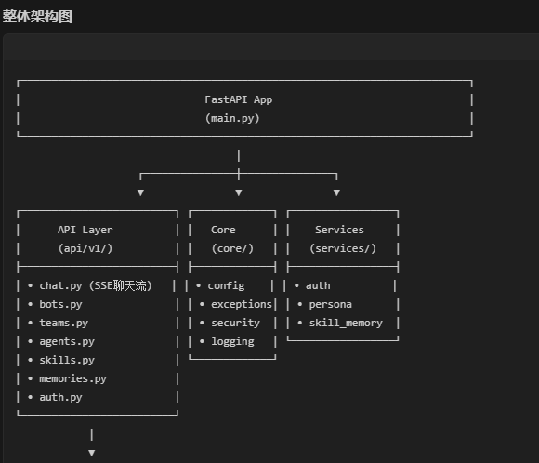Click the bots.py list entry

(x=60, y=304)
